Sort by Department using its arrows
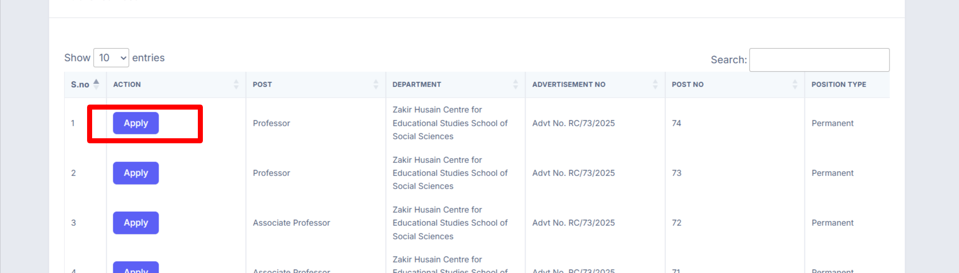Screen dimensions: 959x273 coord(515,84)
